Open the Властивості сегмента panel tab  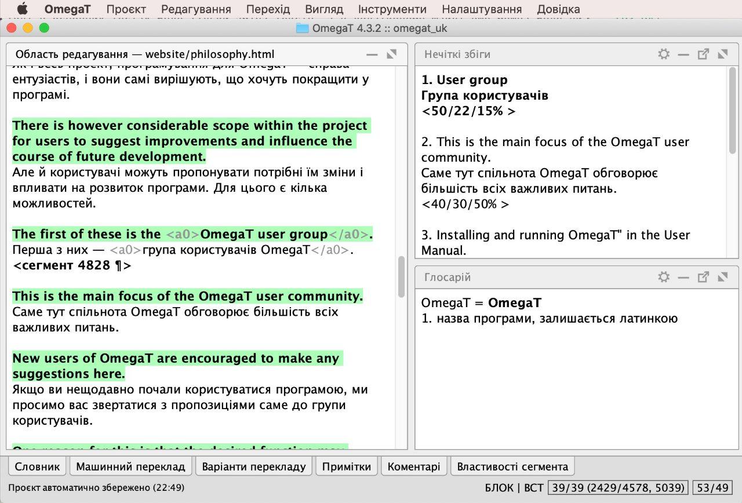(512, 466)
